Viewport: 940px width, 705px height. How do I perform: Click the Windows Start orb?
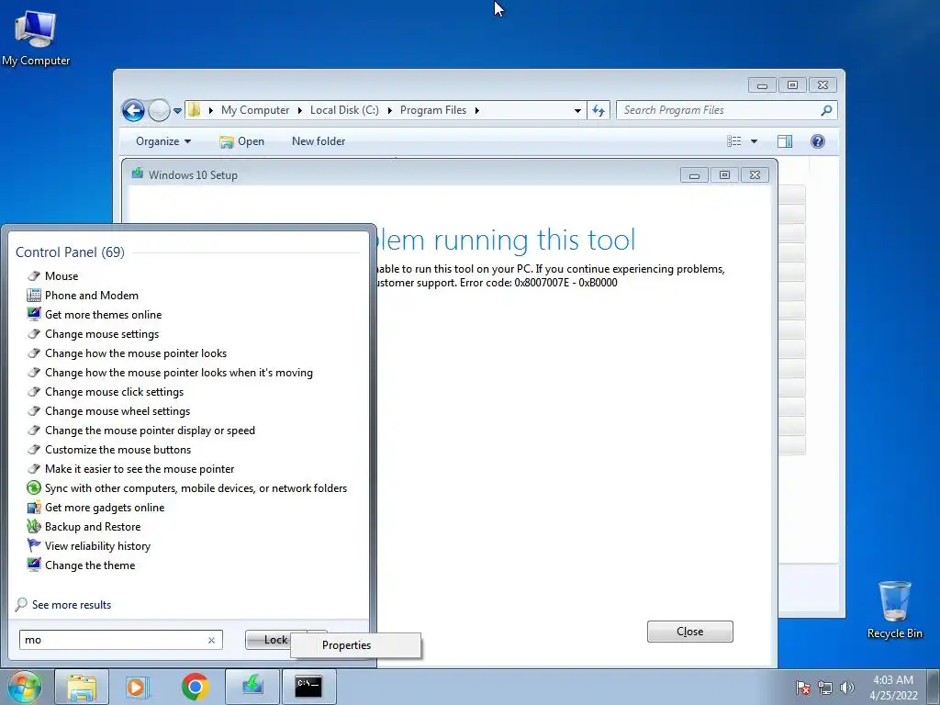click(25, 687)
